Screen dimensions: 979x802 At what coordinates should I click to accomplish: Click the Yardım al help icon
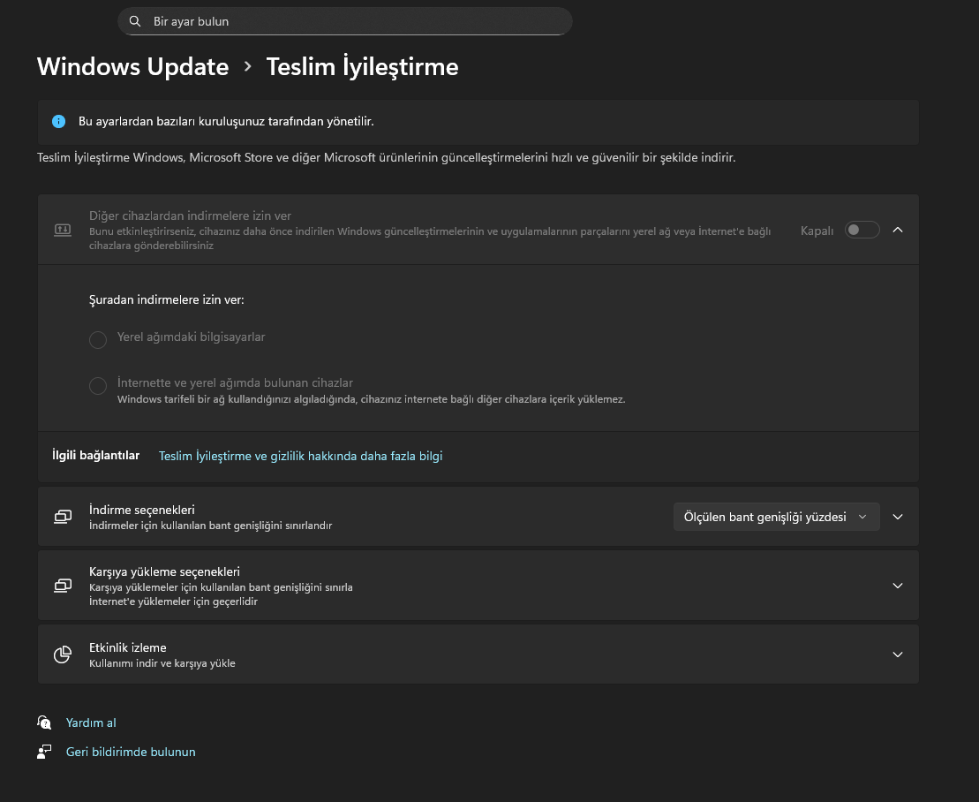(44, 723)
